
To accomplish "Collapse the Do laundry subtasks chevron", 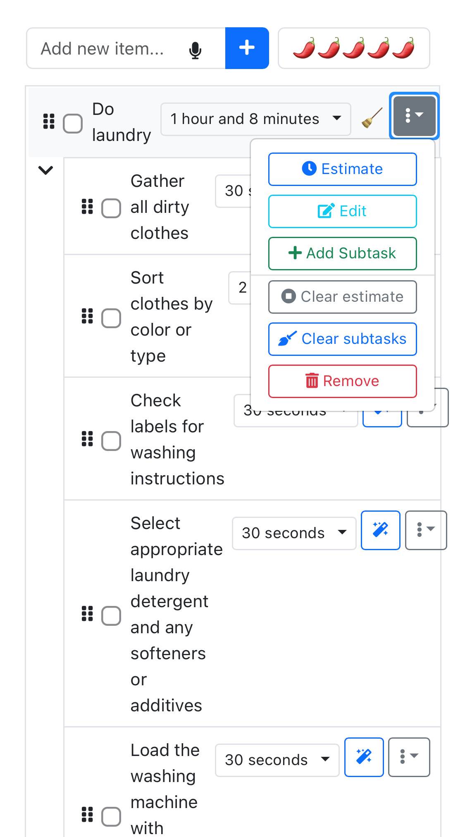I will [45, 170].
